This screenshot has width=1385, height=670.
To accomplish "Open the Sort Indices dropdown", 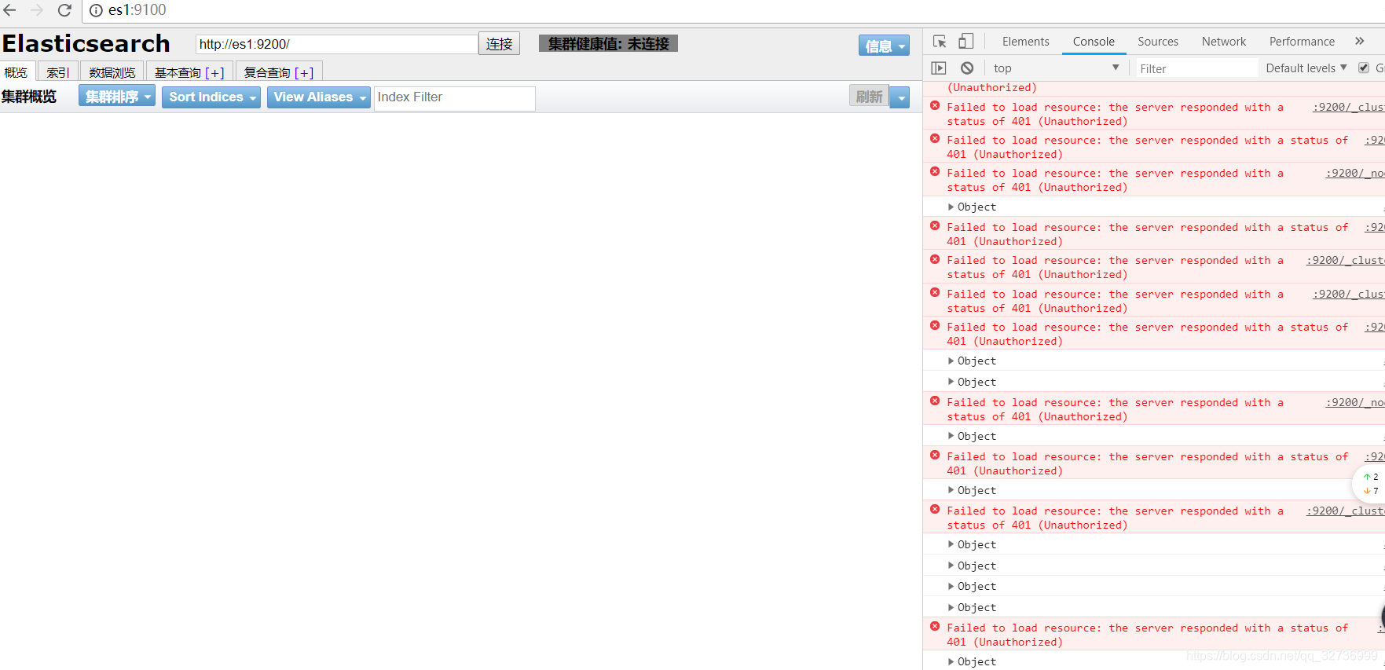I will pos(211,97).
